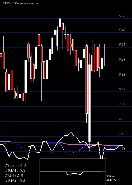Click the 12MA : 5.3 readout
132x185 pixels.
click(16, 181)
